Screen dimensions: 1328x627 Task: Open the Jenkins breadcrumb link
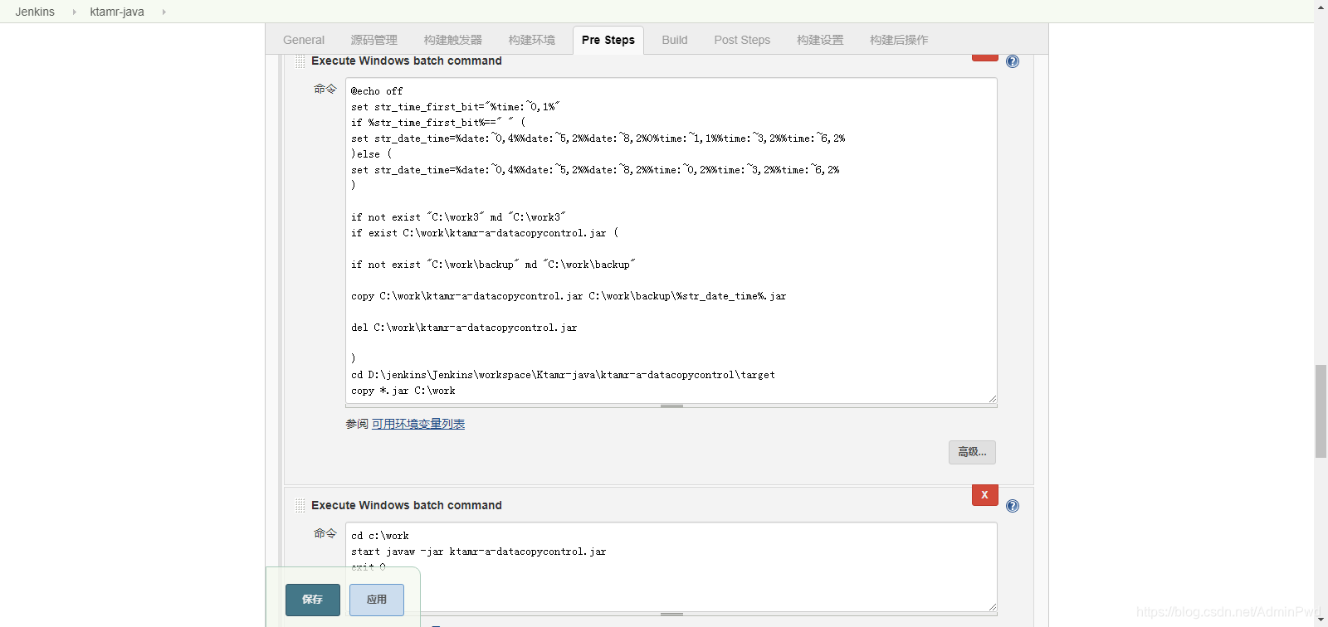35,12
